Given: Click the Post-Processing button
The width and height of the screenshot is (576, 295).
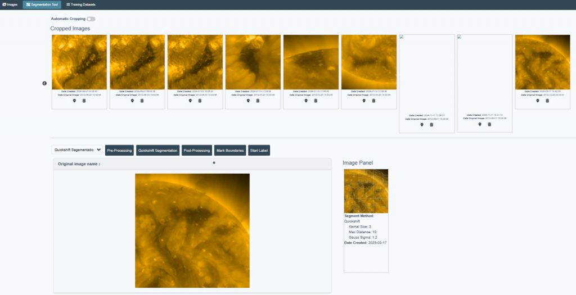Looking at the screenshot, I should point(196,151).
